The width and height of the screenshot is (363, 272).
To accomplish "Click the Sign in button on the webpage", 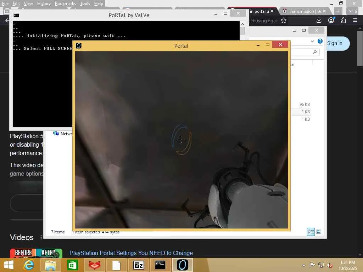I will click(x=335, y=43).
